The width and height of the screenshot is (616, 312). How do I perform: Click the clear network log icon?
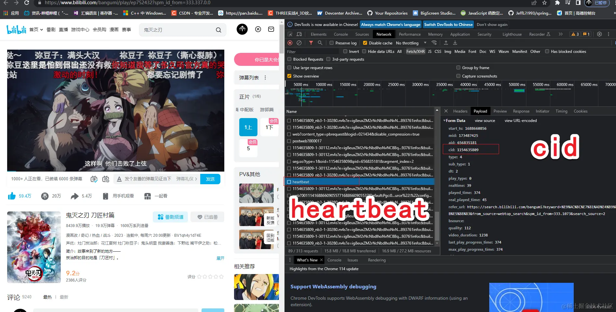(x=299, y=43)
